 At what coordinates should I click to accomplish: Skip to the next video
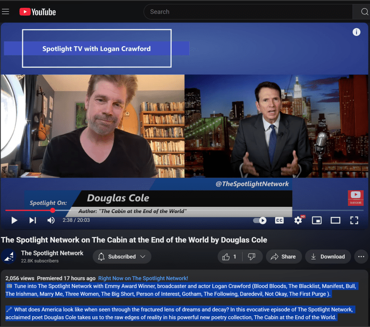(33, 220)
